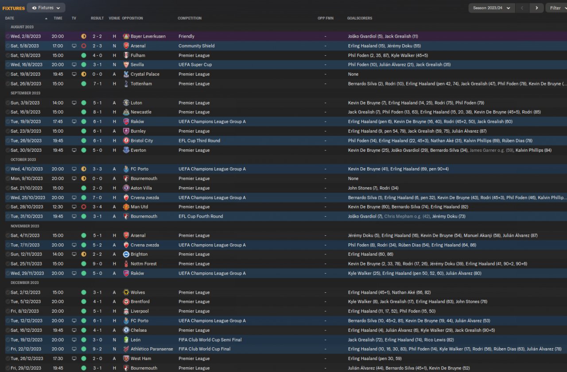Click the Fri, 22/12/2023 date cell
The image size is (567, 372).
[26, 349]
